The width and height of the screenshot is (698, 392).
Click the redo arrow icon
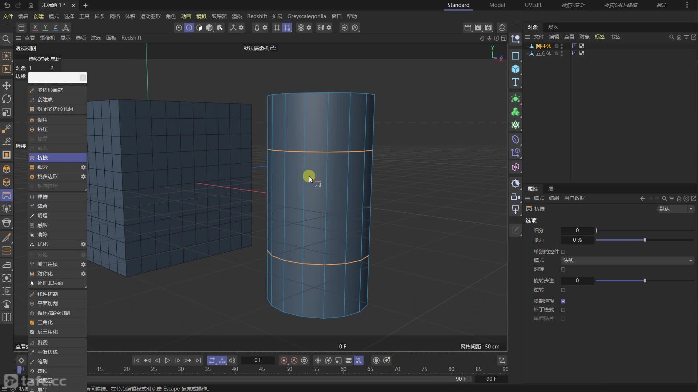coord(18,5)
